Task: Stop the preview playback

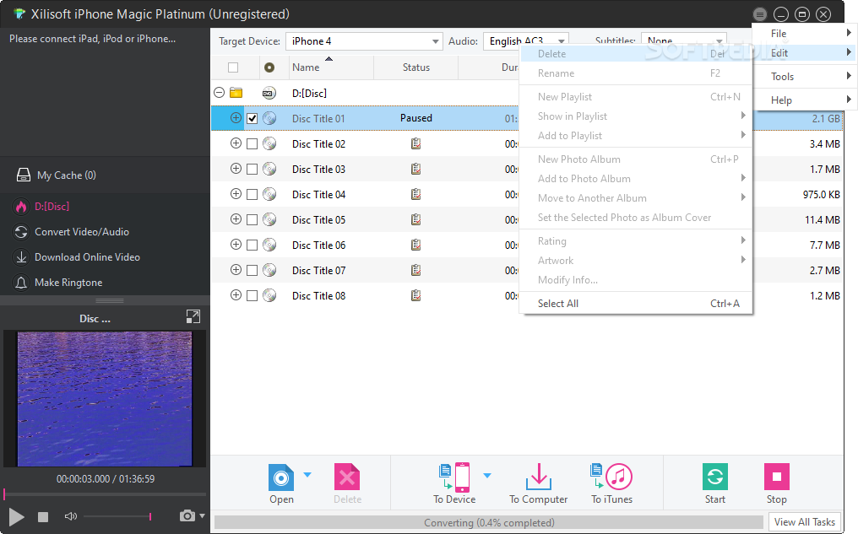Action: coord(43,516)
